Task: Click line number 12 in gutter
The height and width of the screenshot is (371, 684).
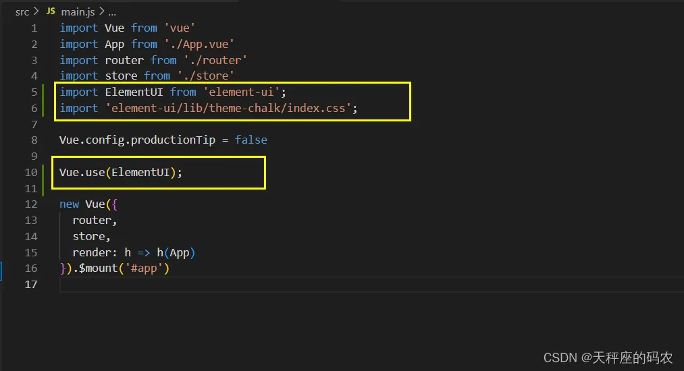Action: click(x=31, y=204)
